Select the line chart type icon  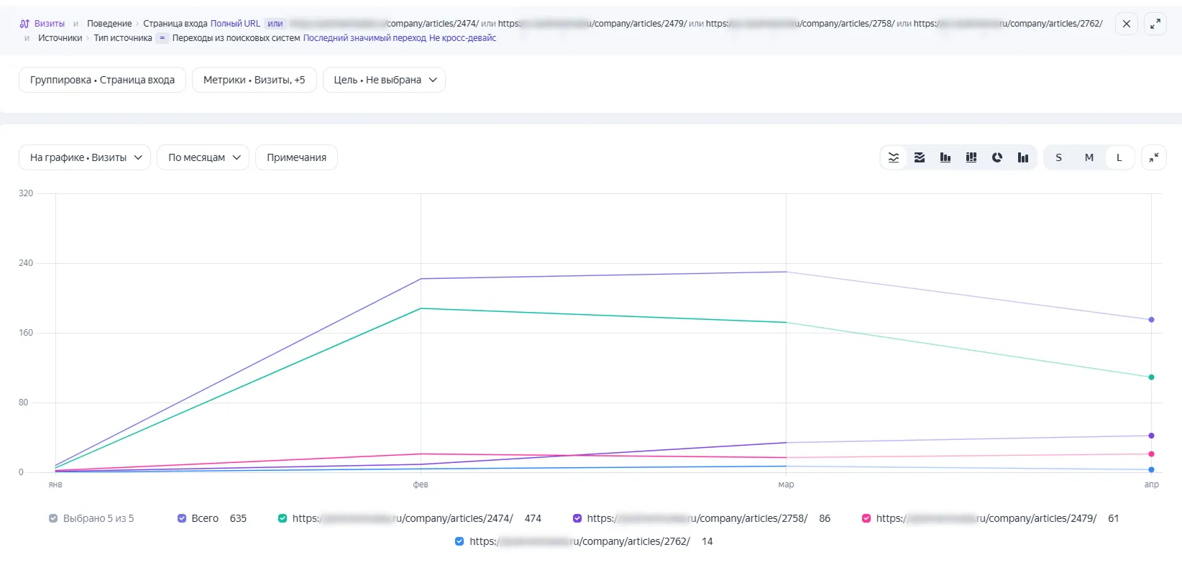[x=894, y=157]
